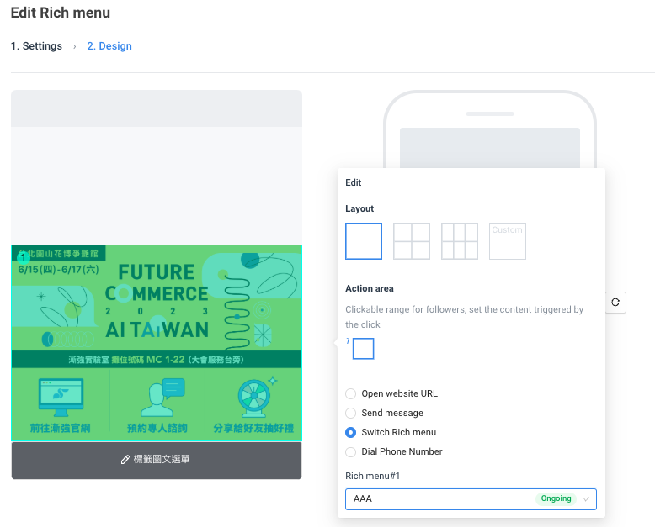Open the Rich menu#1 AAA dropdown
The width and height of the screenshot is (655, 527).
point(471,499)
